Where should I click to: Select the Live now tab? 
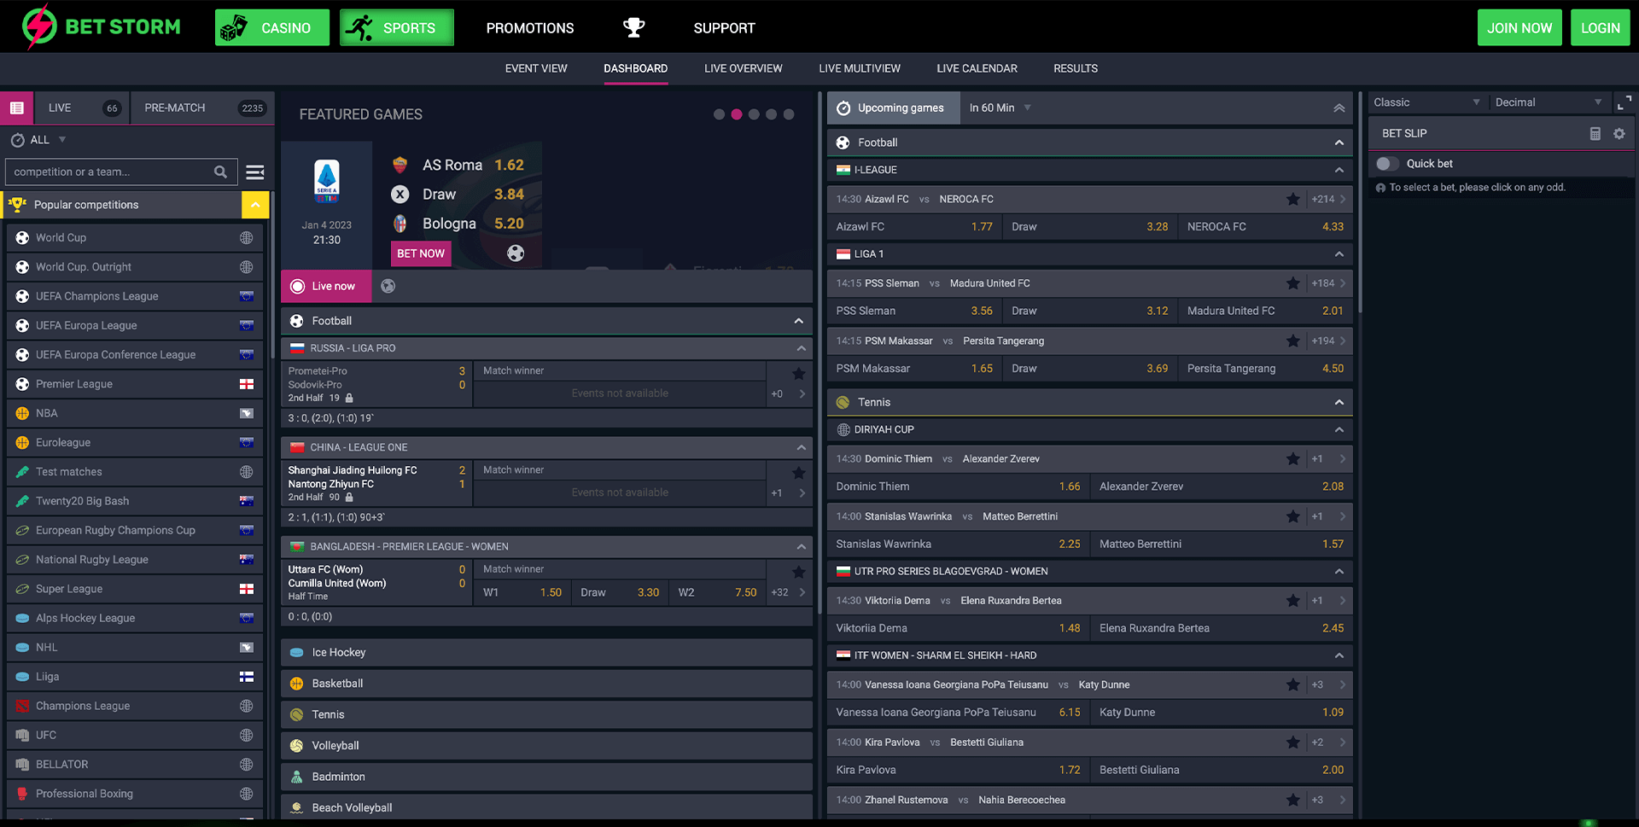point(326,286)
